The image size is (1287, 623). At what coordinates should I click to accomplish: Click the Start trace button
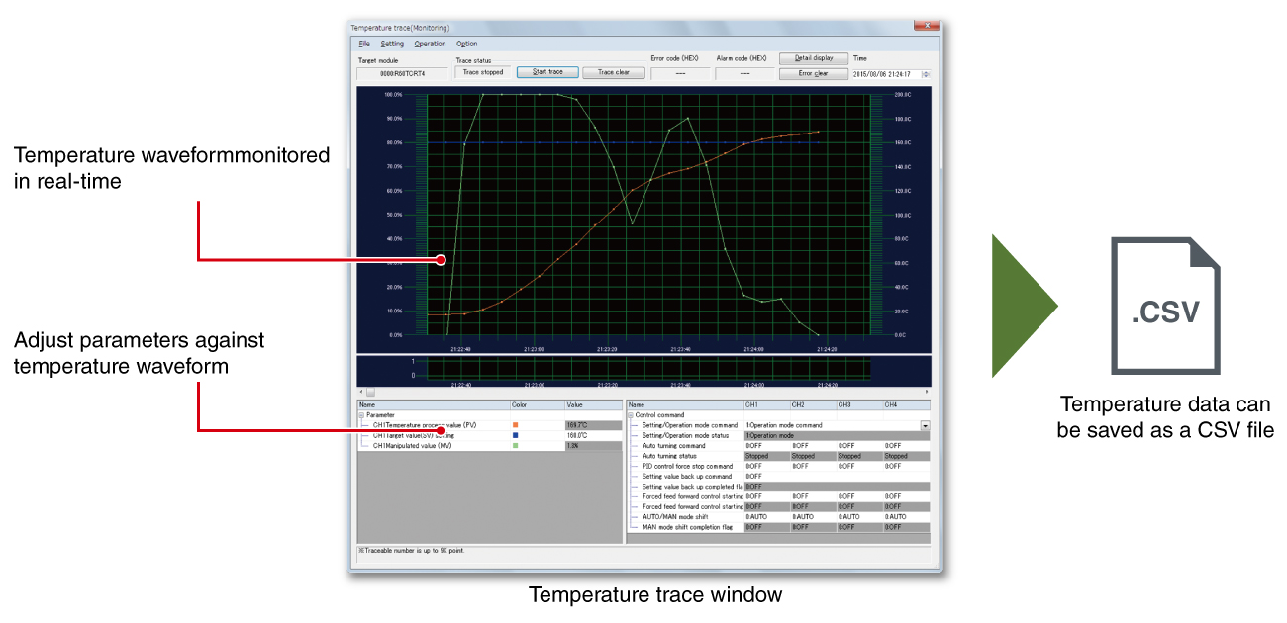pos(547,72)
